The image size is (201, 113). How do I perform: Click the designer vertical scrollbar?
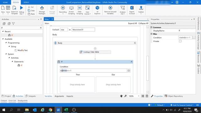(148, 68)
